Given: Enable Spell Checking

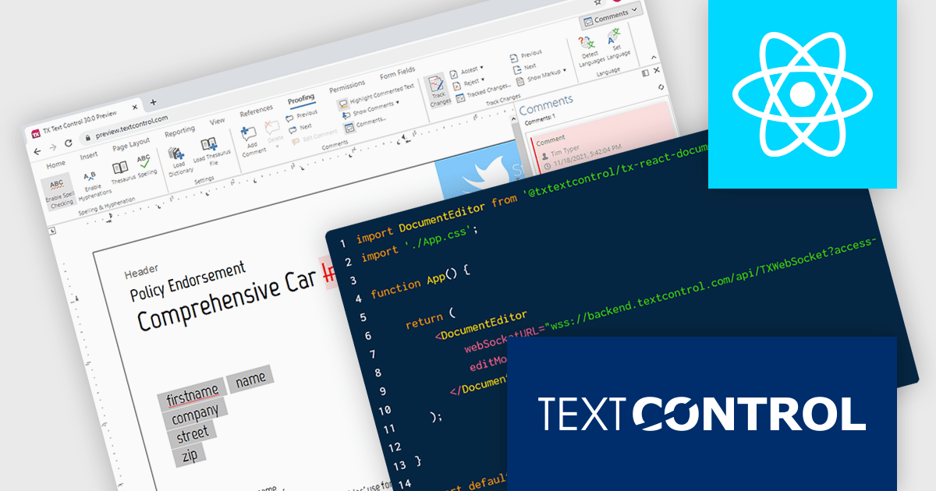Looking at the screenshot, I should [58, 185].
